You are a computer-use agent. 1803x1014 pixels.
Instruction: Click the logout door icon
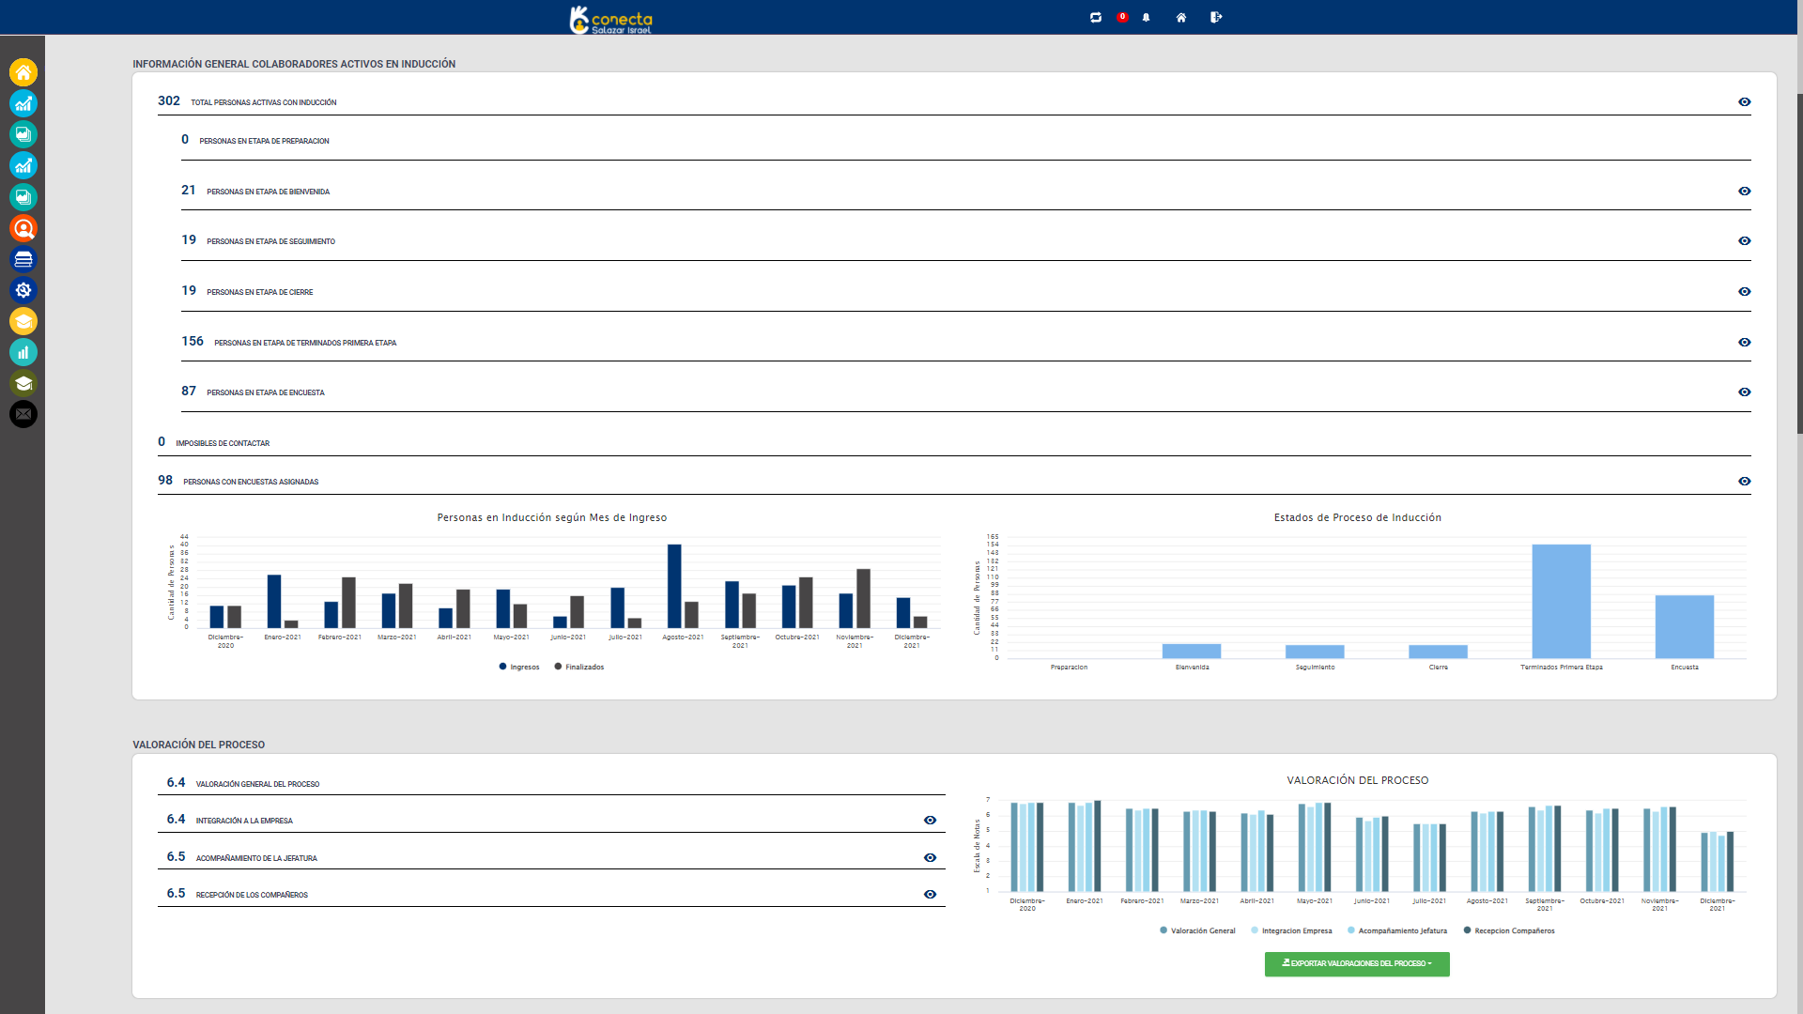(x=1216, y=17)
